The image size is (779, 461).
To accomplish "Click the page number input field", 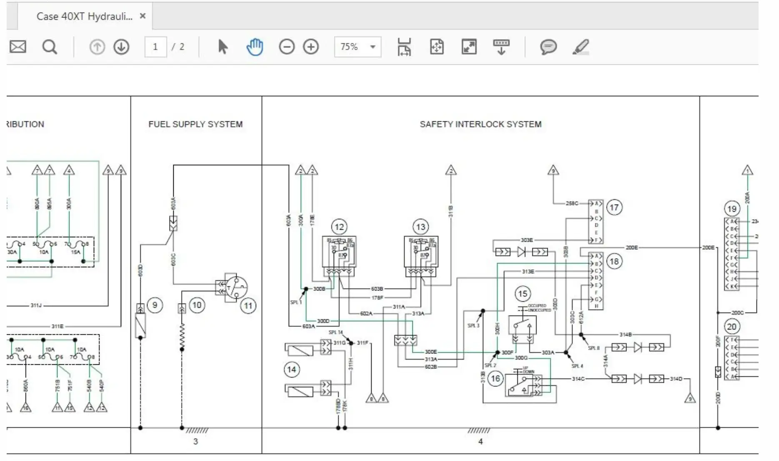I will coord(155,47).
